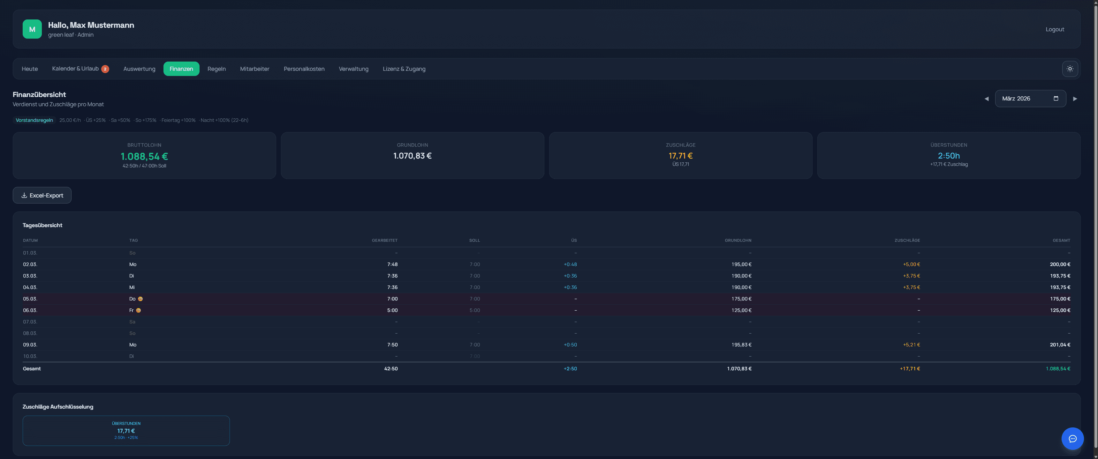Click the Vorstandsregeln rule badge

coord(34,120)
